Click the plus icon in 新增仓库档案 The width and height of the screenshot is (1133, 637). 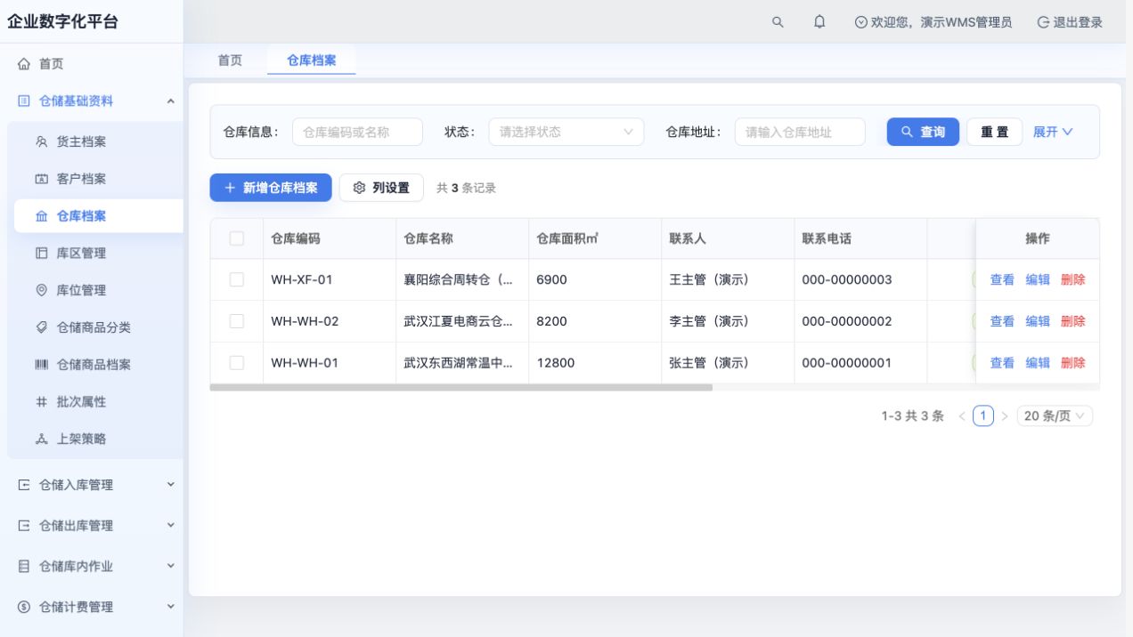(230, 188)
